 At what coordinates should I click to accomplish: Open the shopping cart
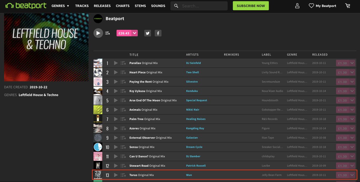pyautogui.click(x=348, y=6)
